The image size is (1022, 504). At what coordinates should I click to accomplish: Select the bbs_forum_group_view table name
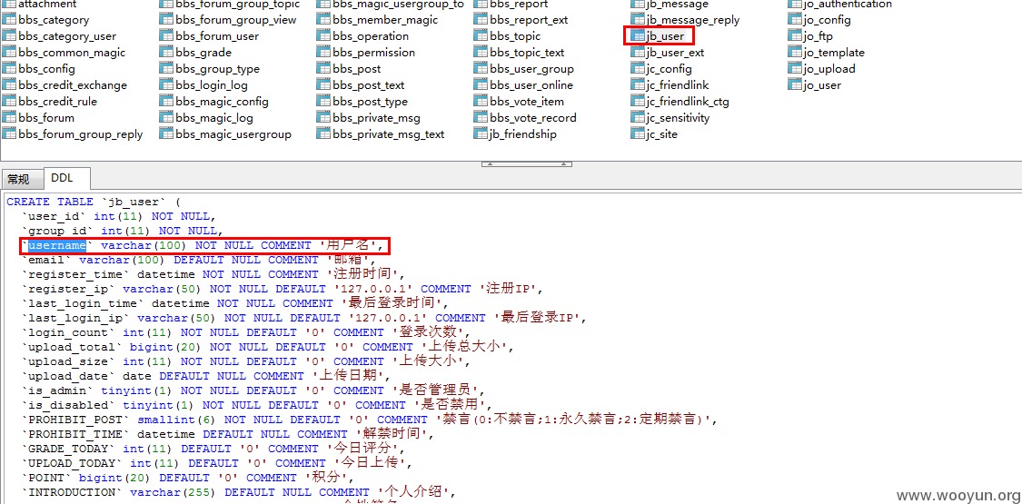click(236, 20)
